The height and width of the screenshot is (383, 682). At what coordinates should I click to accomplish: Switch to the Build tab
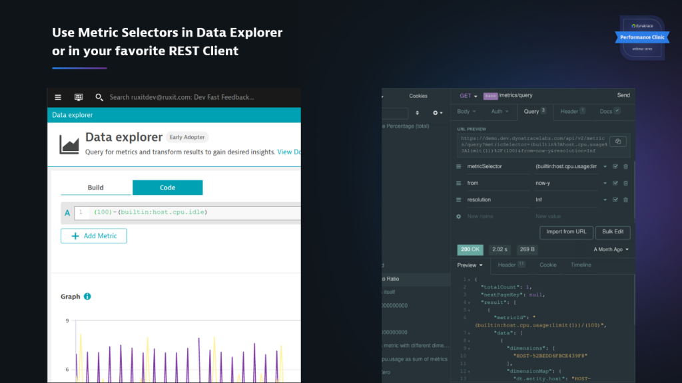[x=96, y=188]
